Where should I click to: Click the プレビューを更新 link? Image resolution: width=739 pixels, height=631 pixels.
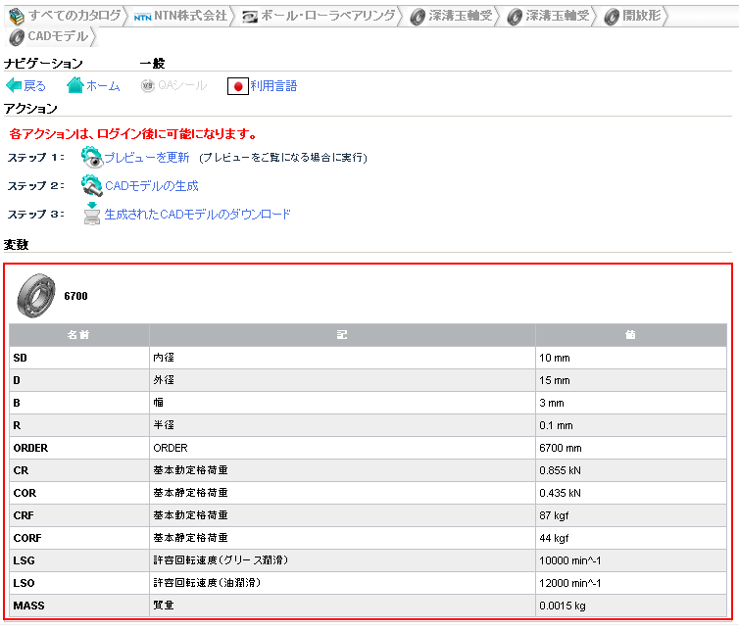[x=147, y=157]
